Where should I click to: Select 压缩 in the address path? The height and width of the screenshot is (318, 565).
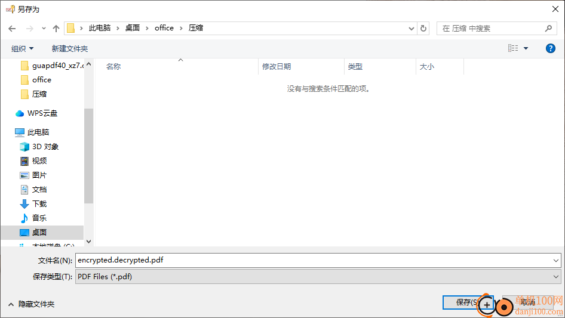pos(196,28)
